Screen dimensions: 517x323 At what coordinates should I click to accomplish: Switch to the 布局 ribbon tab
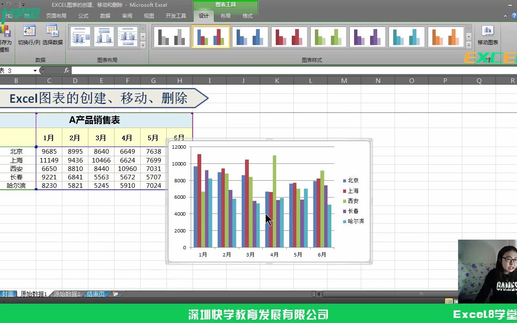tap(226, 16)
